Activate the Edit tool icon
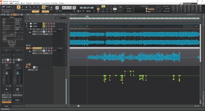This screenshot has height=111, width=205. (x=30, y=7)
